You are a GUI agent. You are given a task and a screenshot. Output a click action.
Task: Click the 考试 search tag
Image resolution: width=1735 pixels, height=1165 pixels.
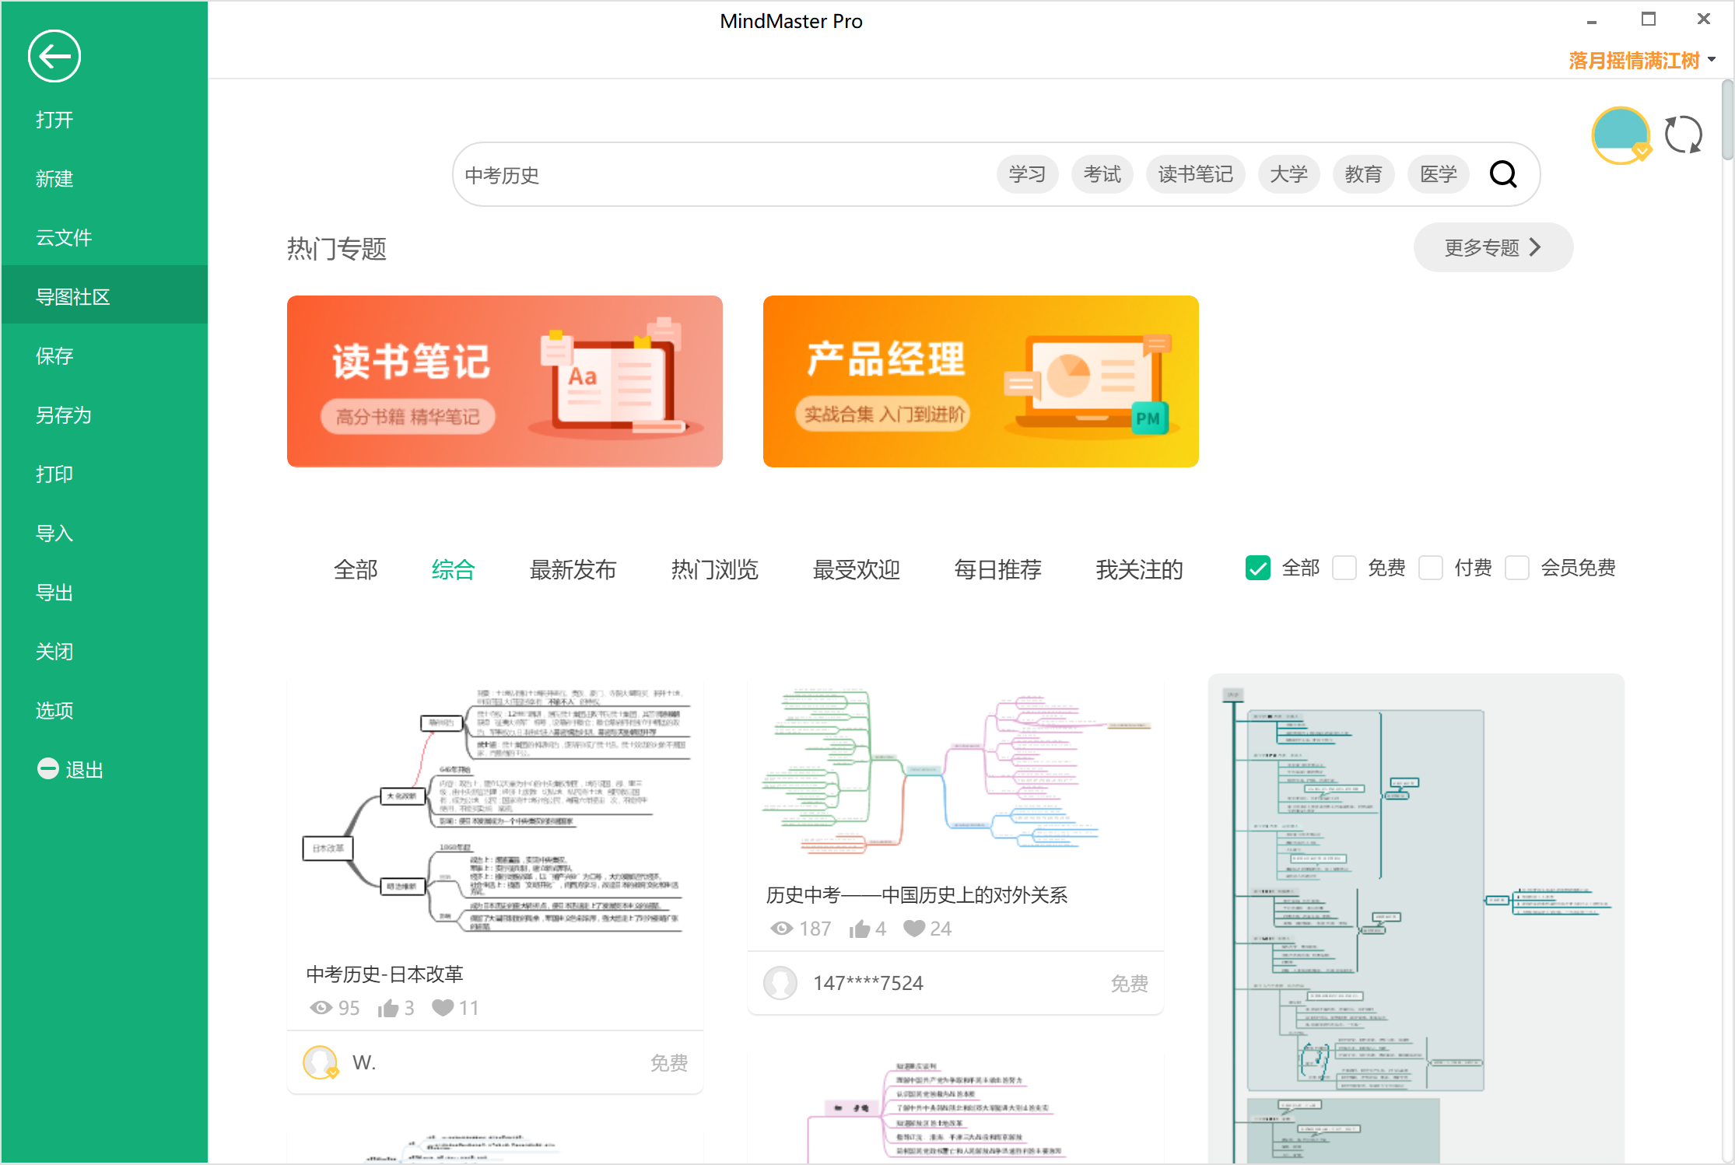[x=1102, y=174]
